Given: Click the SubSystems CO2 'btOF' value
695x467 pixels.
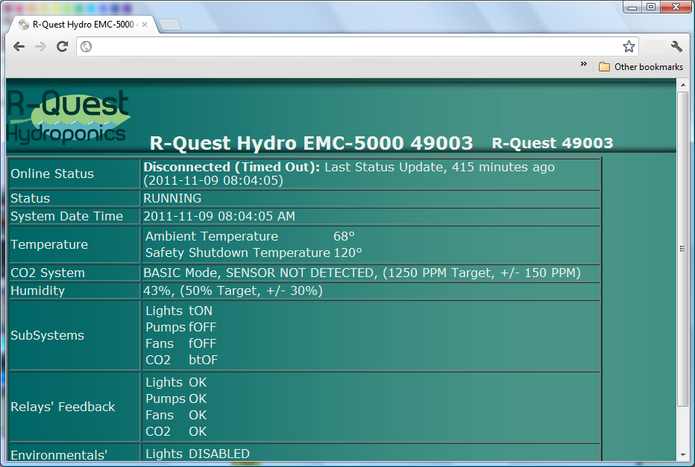Looking at the screenshot, I should [x=204, y=360].
